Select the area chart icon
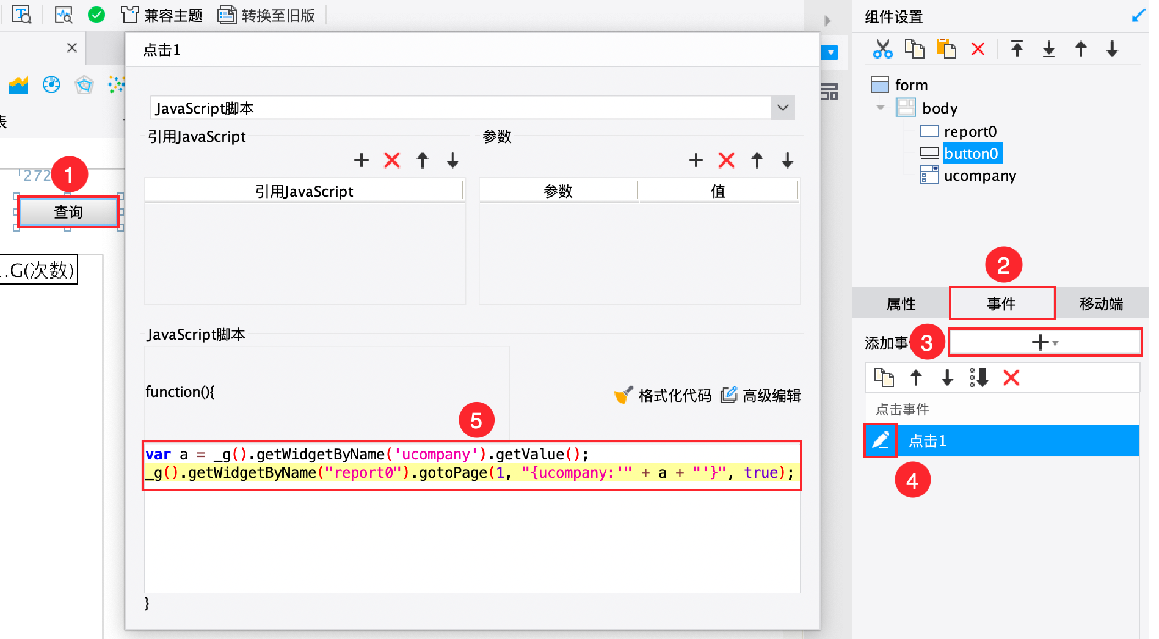Image resolution: width=1159 pixels, height=639 pixels. pos(18,85)
